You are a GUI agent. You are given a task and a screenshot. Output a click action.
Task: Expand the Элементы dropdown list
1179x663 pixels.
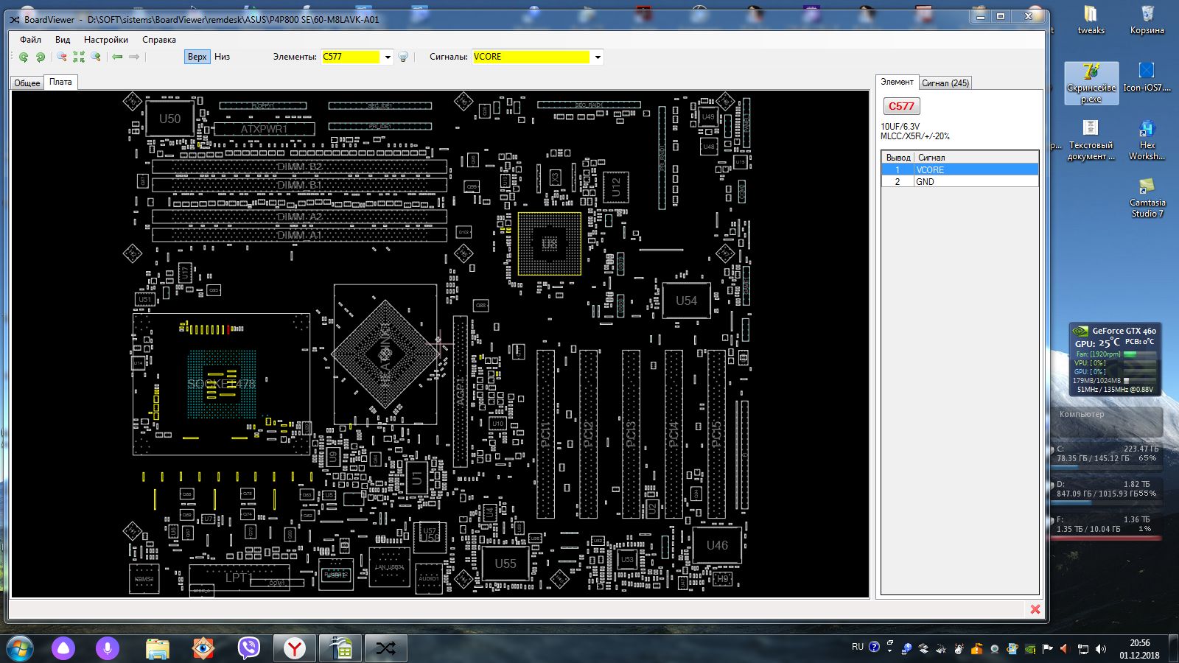[x=388, y=57]
